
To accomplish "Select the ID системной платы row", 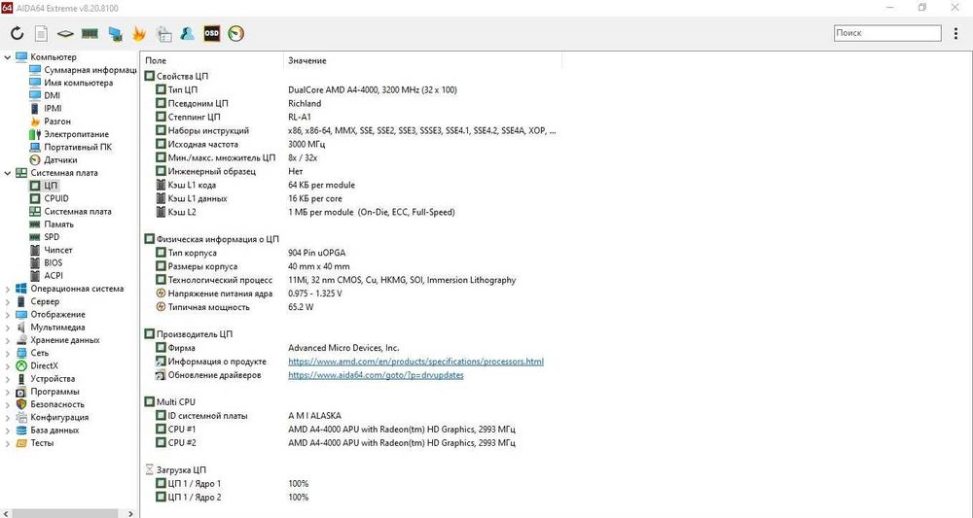I will tap(351, 416).
